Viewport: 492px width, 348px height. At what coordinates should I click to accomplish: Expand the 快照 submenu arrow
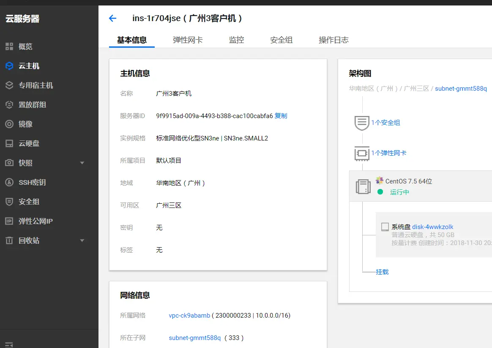pos(82,163)
